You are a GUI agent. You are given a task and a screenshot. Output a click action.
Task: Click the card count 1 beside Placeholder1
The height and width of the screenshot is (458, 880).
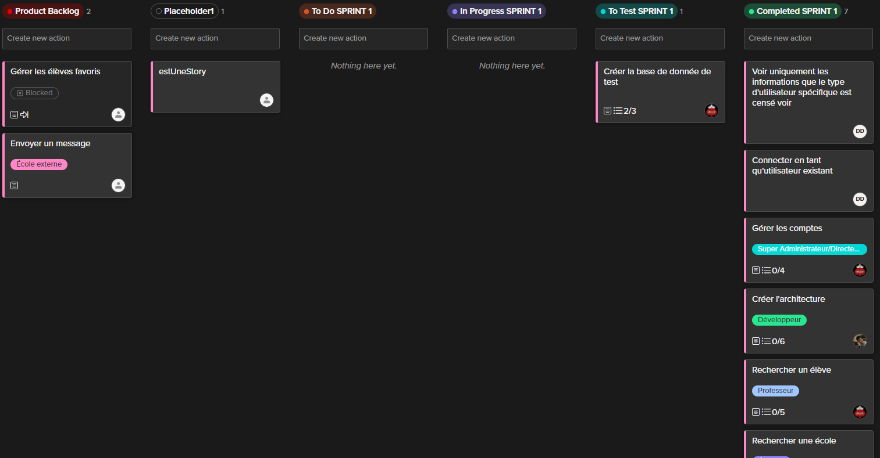click(223, 12)
